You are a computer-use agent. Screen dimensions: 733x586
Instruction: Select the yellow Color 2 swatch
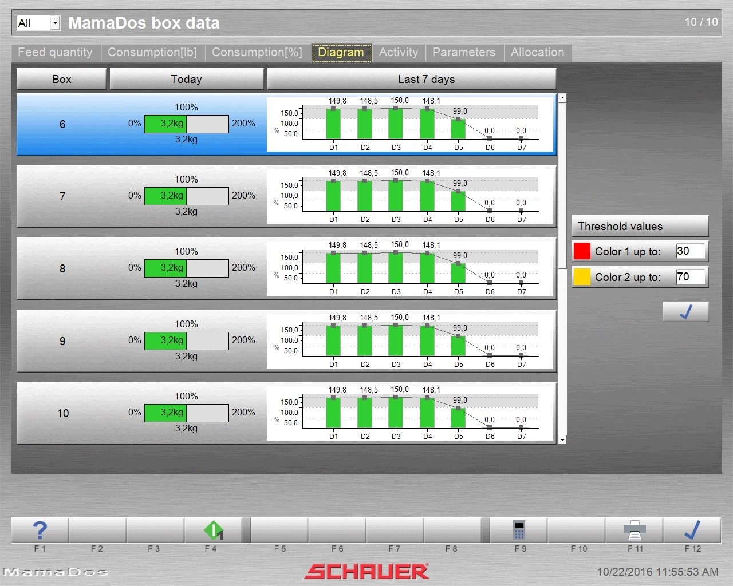point(582,277)
